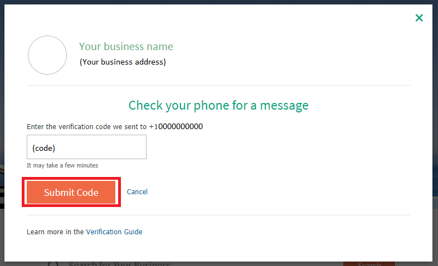
Task: Click the business address text under the name
Action: tap(123, 62)
